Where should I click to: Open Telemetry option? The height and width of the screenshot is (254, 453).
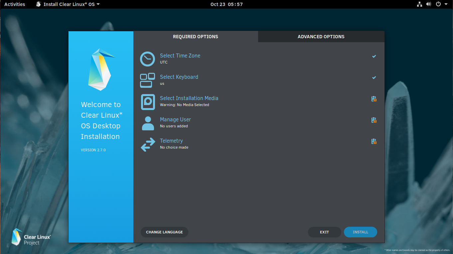[259, 144]
